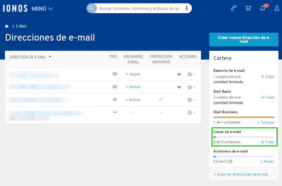Screen dimensions: 282x186
Task: Open gear actions menu in fourth row
Action: pos(191,113)
